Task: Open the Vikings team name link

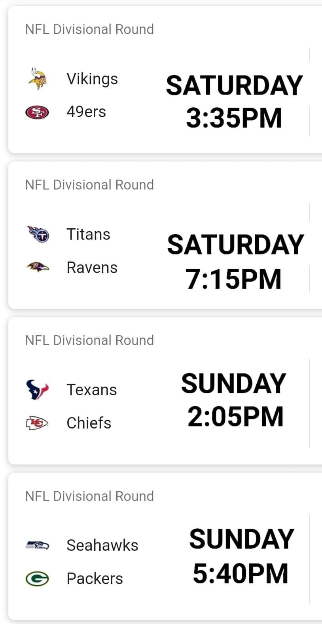Action: click(x=92, y=79)
